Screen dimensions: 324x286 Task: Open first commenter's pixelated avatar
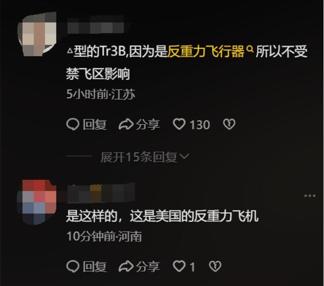click(x=37, y=34)
